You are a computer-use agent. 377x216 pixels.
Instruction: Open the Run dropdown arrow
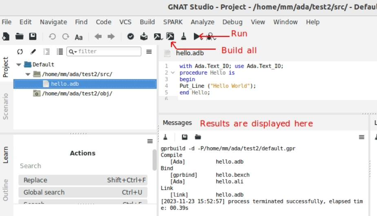coord(201,38)
